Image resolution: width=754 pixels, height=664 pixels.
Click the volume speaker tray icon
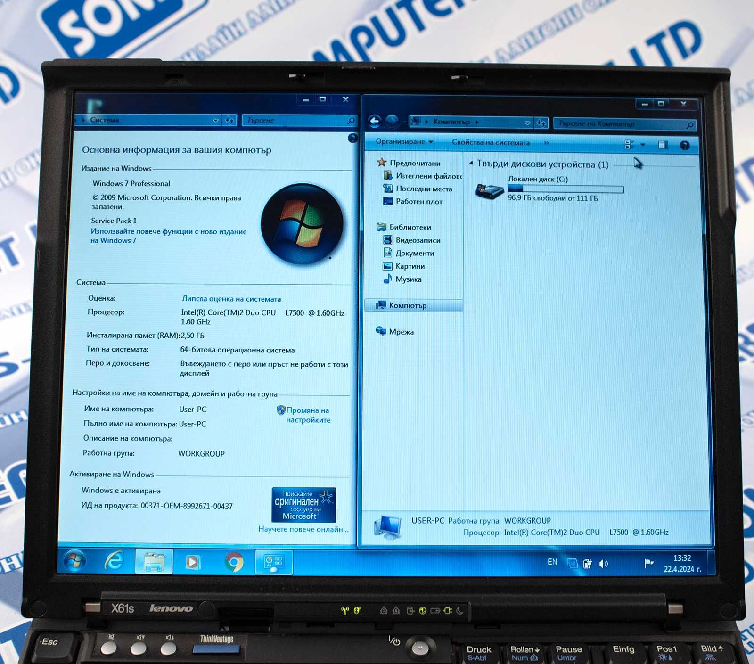click(603, 563)
